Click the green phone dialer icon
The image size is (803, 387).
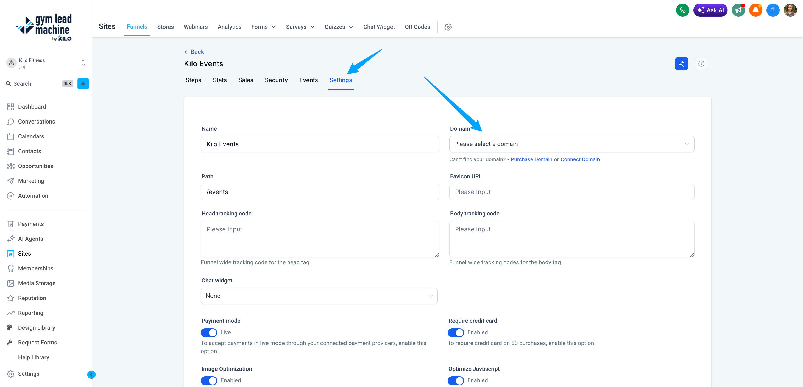click(x=682, y=10)
